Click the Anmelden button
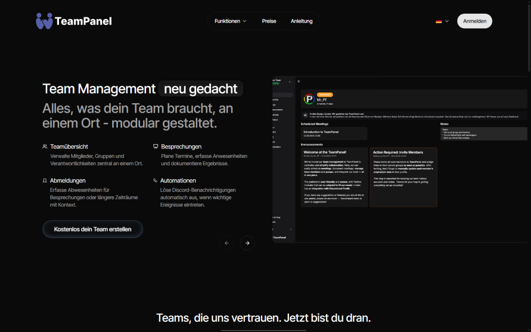Image resolution: width=531 pixels, height=332 pixels. coord(474,21)
